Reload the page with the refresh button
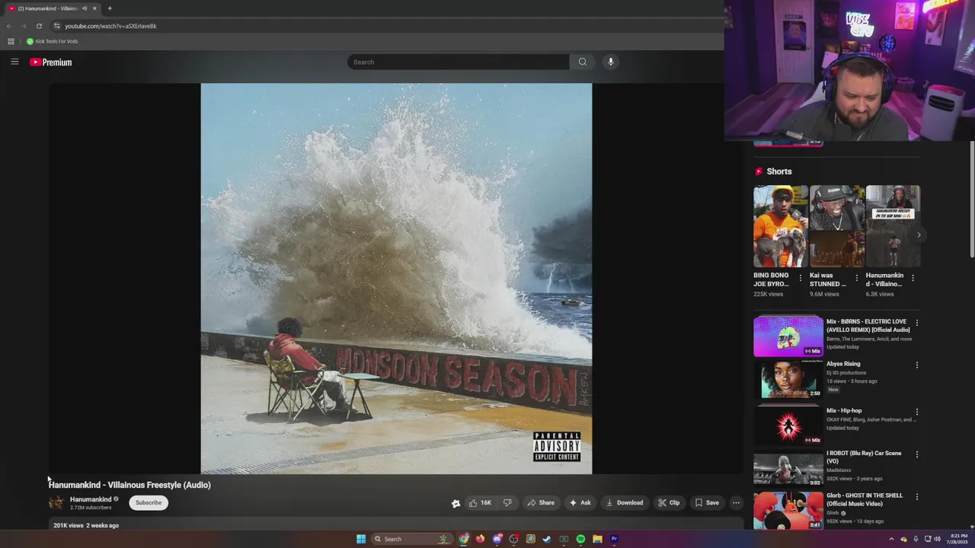Screen dimensions: 975x548 (x=39, y=26)
